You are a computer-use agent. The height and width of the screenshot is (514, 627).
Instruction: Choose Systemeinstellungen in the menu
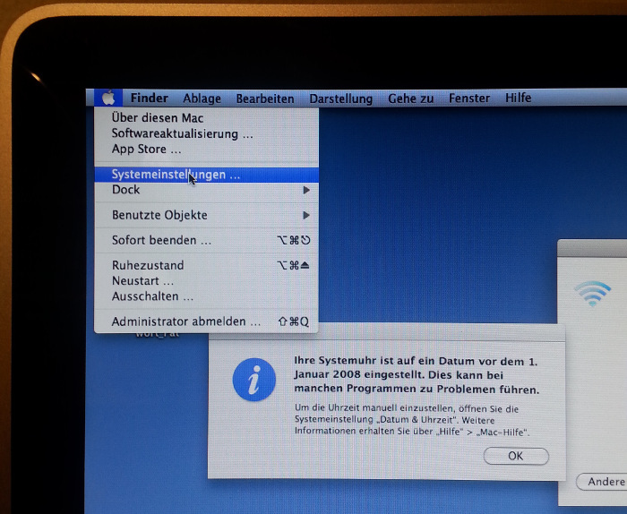click(x=206, y=175)
